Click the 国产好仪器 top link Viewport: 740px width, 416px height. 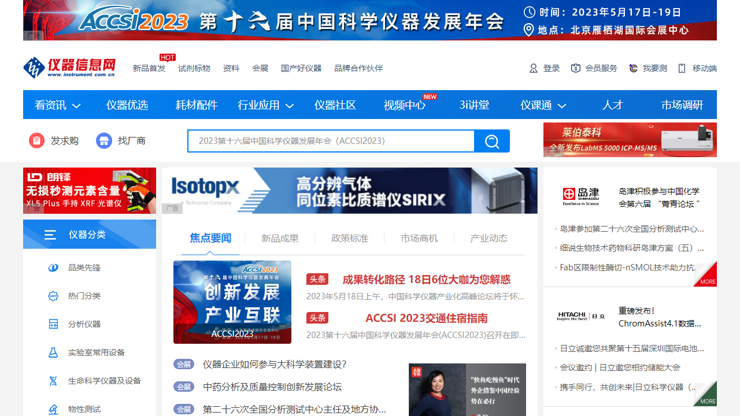coord(301,68)
